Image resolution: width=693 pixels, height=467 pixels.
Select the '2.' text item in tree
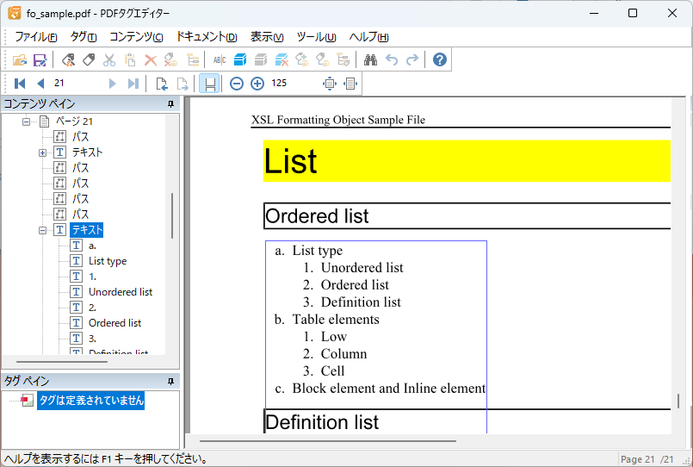click(x=92, y=308)
